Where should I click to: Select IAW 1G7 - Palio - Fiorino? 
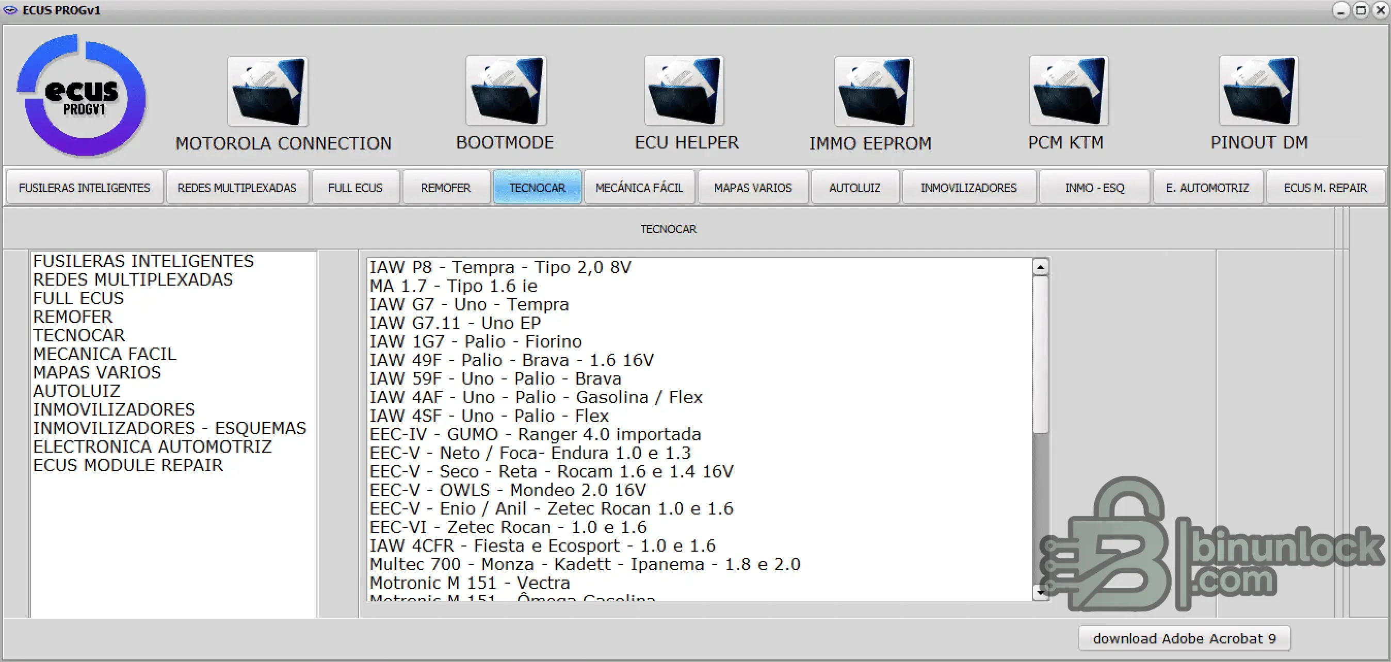coord(476,341)
